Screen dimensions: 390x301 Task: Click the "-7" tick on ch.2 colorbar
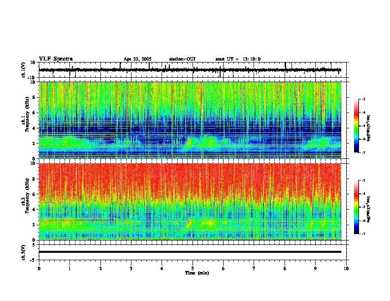(363, 234)
